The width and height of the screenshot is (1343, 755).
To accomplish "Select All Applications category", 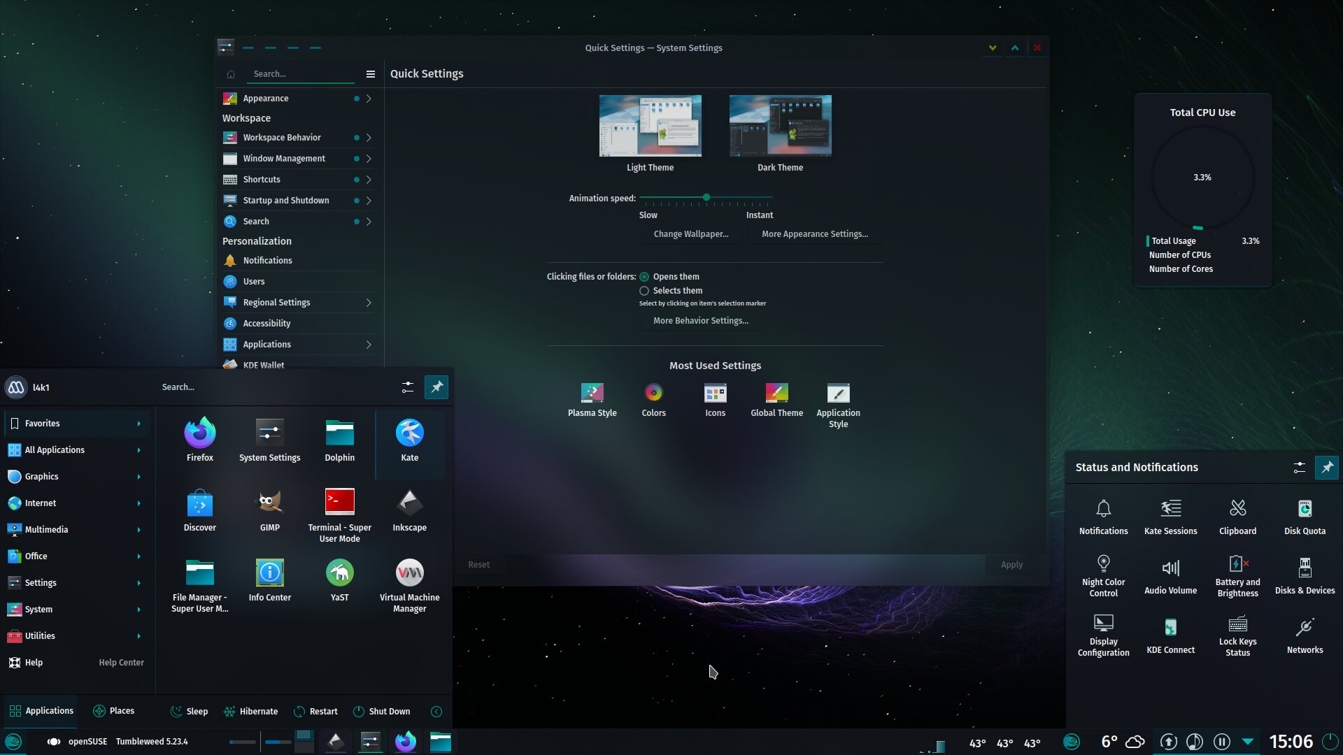I will [x=77, y=450].
